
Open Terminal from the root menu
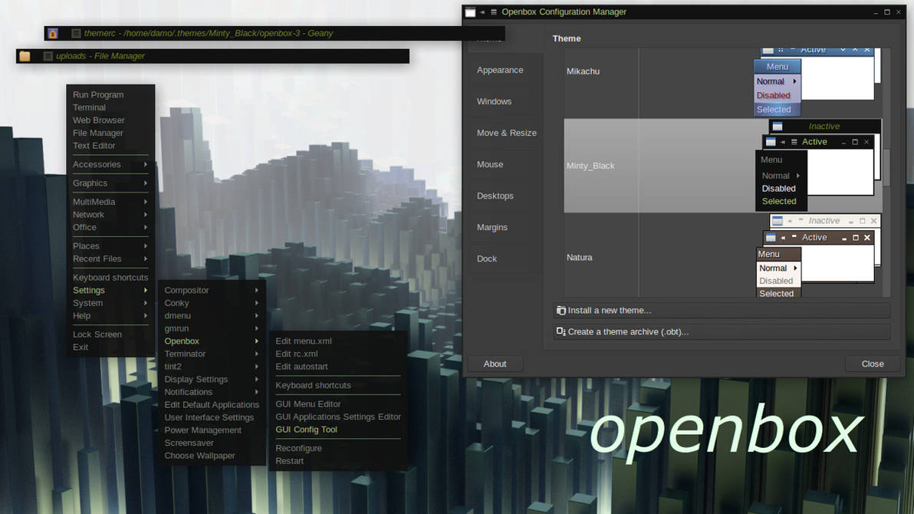tap(89, 107)
